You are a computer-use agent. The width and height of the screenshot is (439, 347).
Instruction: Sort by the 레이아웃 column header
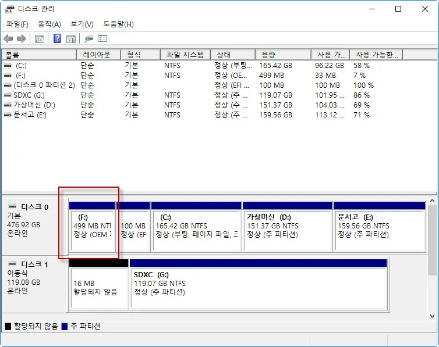(98, 55)
